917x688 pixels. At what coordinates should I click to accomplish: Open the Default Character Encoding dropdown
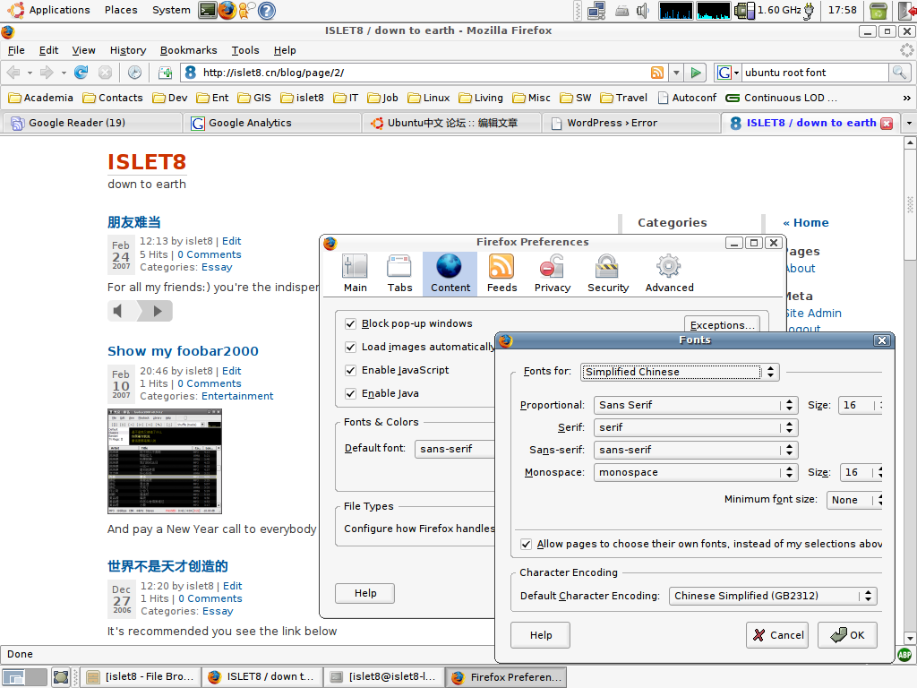(x=773, y=596)
